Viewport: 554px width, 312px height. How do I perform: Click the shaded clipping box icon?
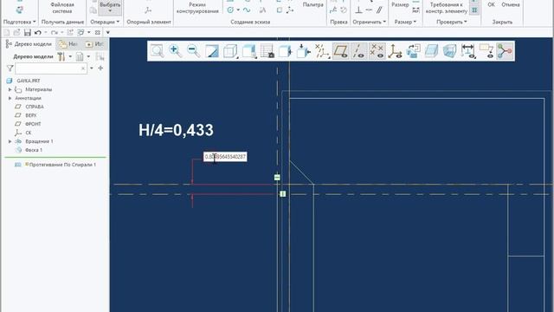(431, 51)
